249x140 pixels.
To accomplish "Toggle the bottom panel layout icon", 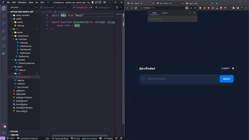I will tap(96, 2).
